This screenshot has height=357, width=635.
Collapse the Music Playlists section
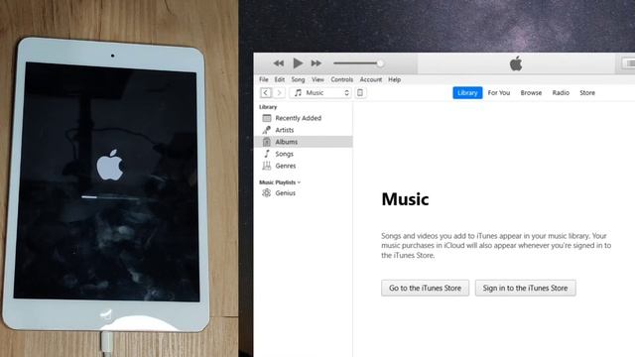299,182
